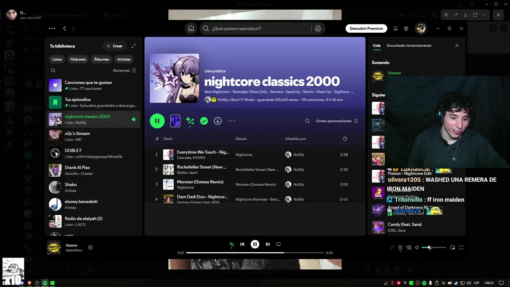The image size is (510, 287).
Task: Expand library with arrows icon
Action: (133, 46)
